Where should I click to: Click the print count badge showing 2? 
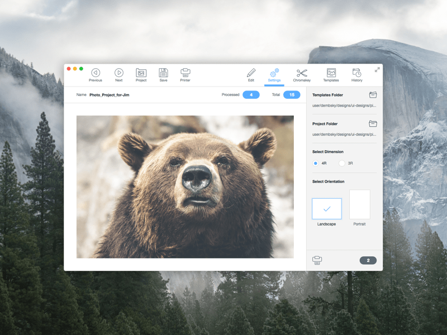click(x=368, y=261)
